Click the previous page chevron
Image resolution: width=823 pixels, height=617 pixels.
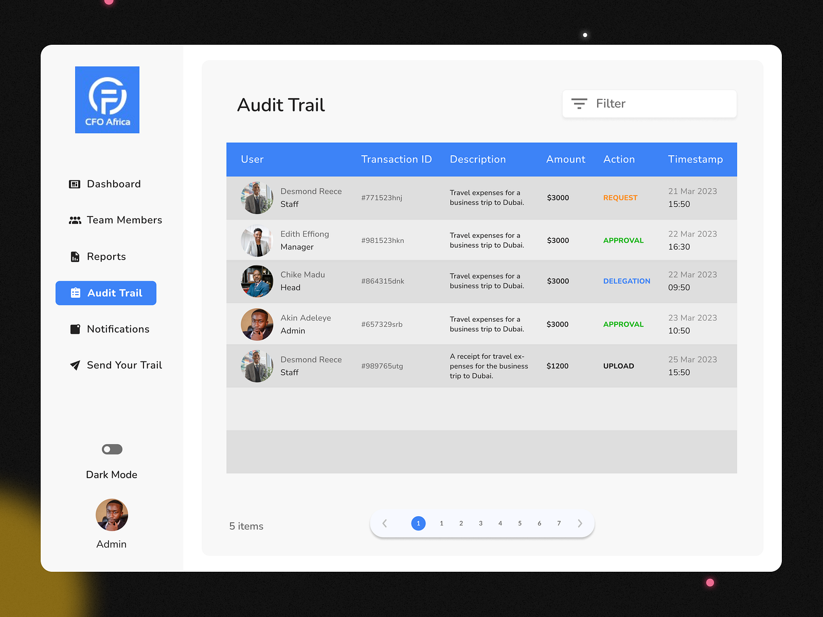coord(384,523)
